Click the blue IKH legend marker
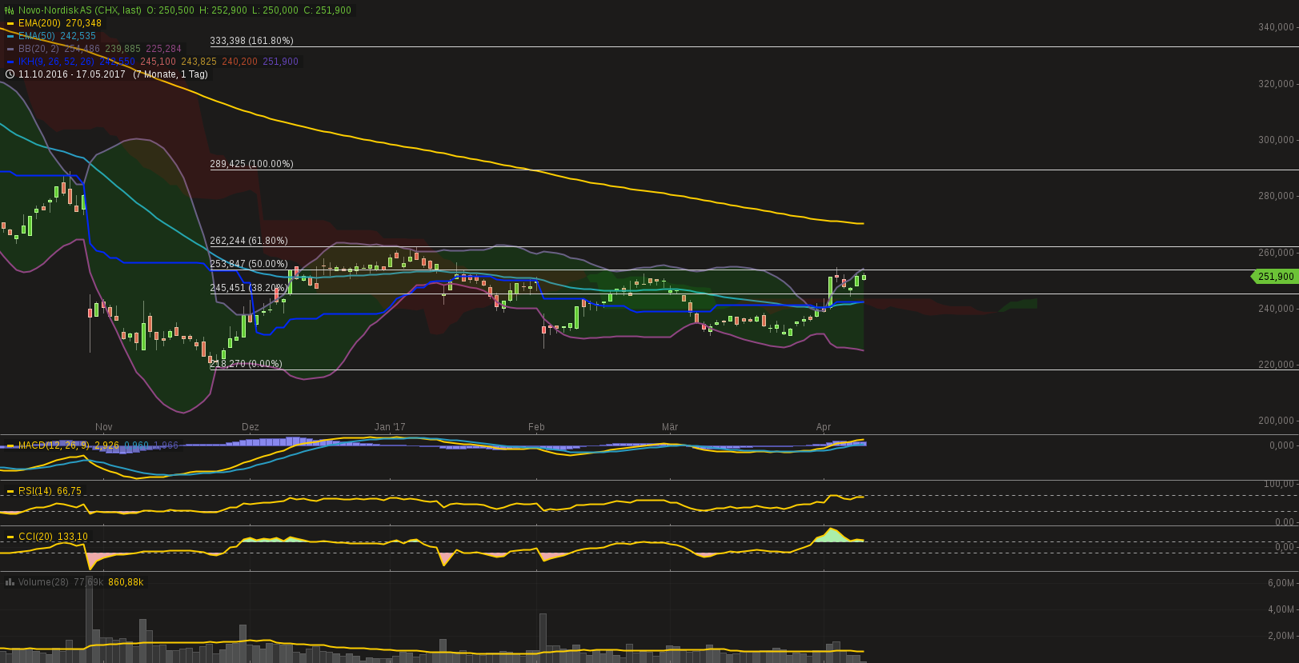Screen dimensions: 1299x663 [x=10, y=62]
